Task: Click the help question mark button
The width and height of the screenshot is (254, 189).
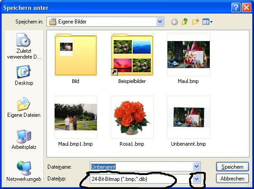Action: click(236, 8)
